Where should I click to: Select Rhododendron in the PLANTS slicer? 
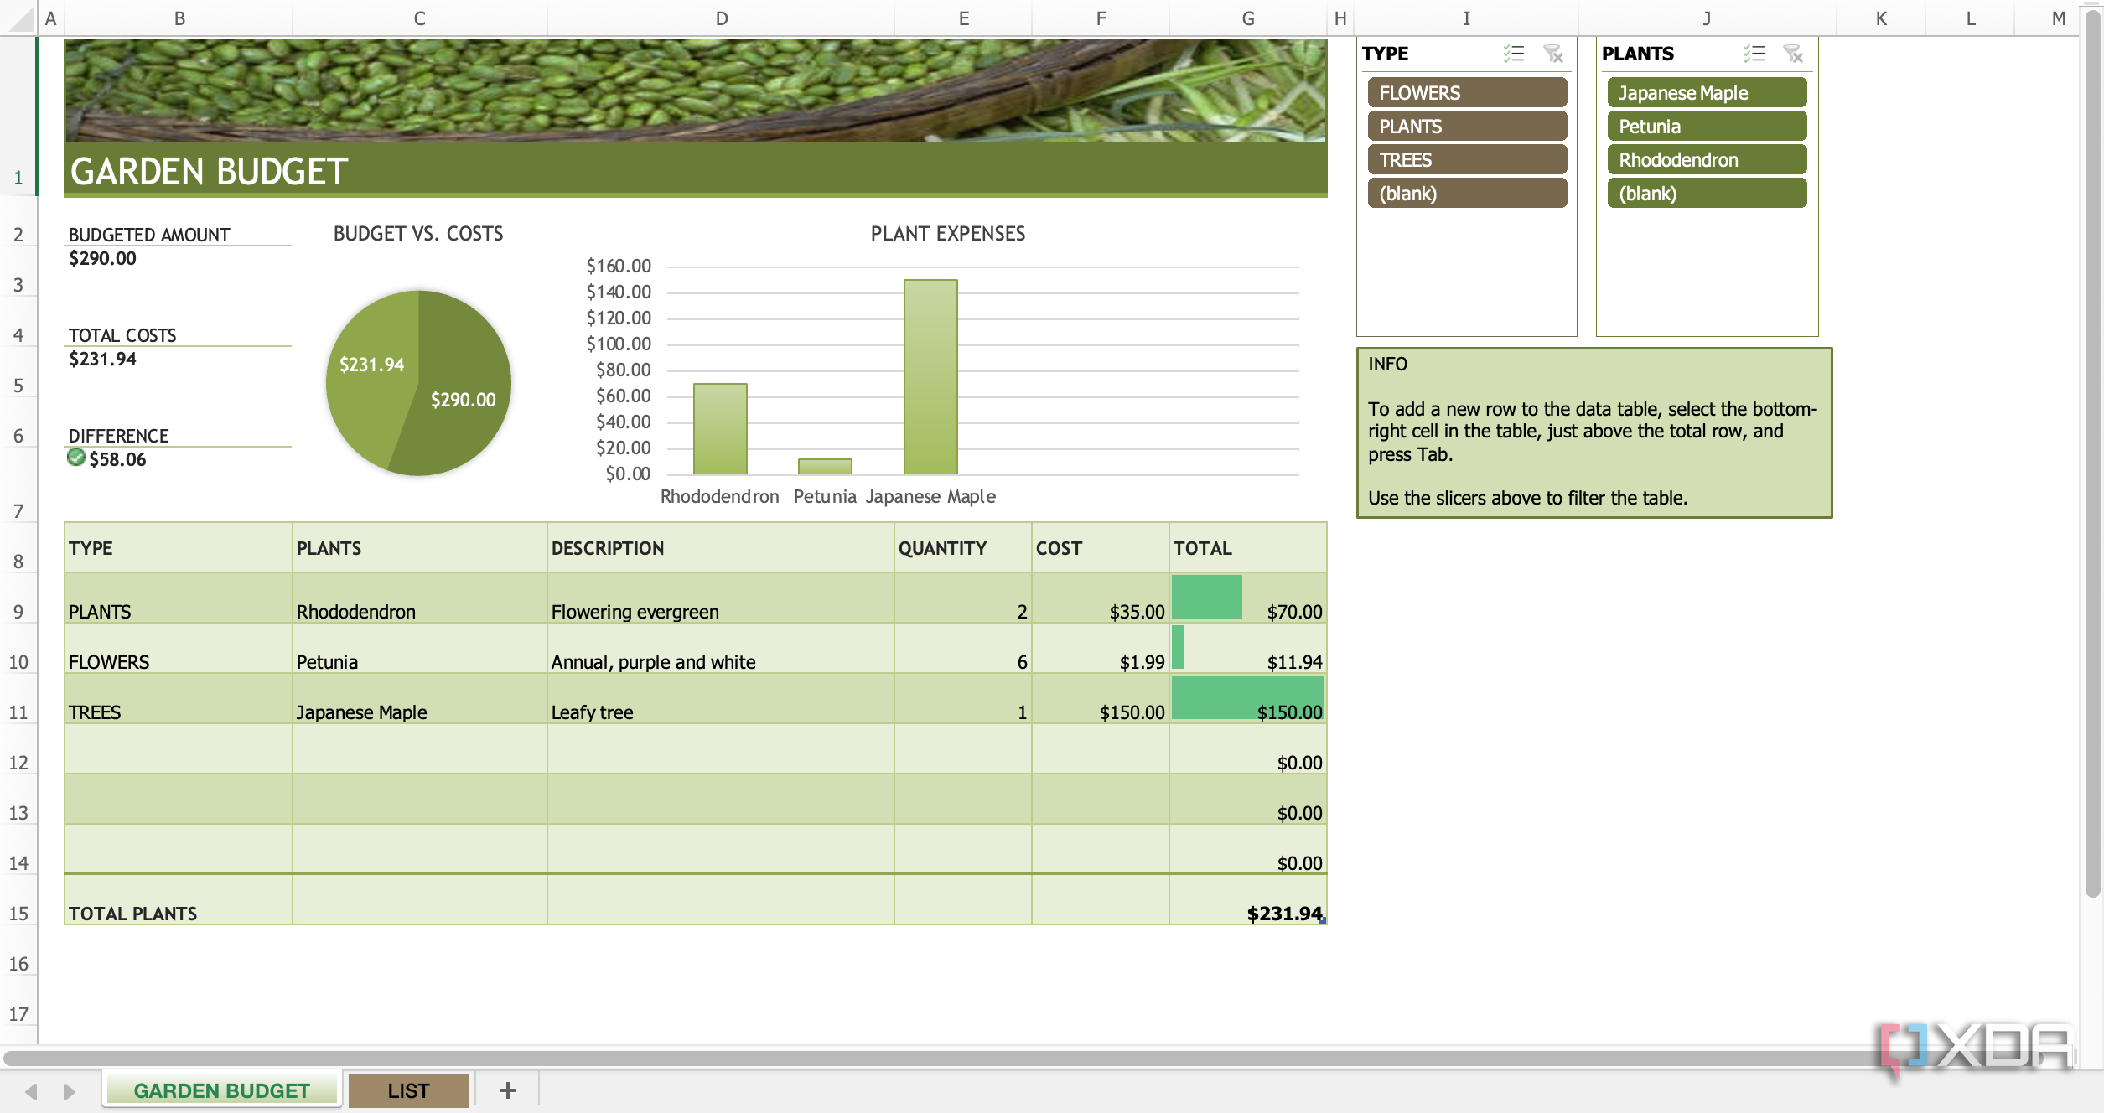tap(1707, 159)
